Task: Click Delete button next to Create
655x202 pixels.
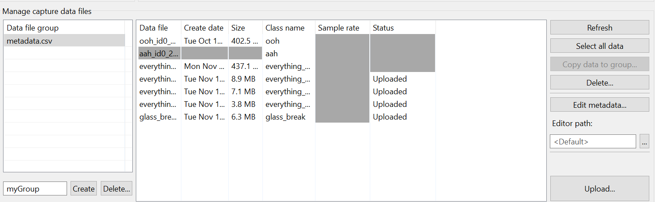Action: pos(117,188)
